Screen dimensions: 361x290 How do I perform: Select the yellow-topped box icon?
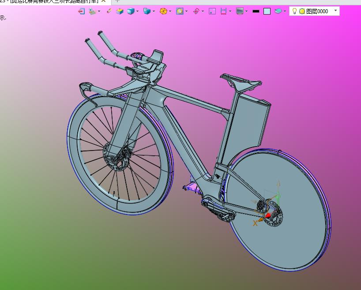coord(120,11)
